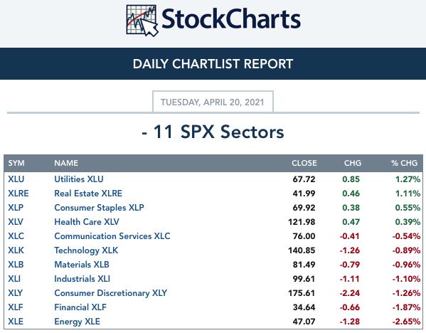This screenshot has height=333, width=426.
Task: Open the StockCharts wordmark link
Action: [231, 18]
